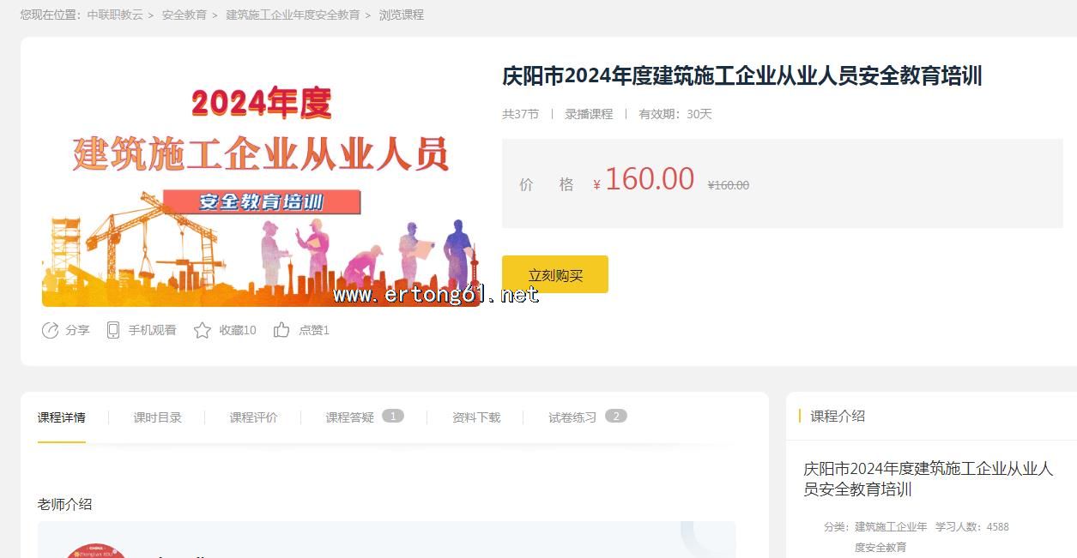Select the 课程详情 tab
The width and height of the screenshot is (1077, 558).
pyautogui.click(x=61, y=417)
